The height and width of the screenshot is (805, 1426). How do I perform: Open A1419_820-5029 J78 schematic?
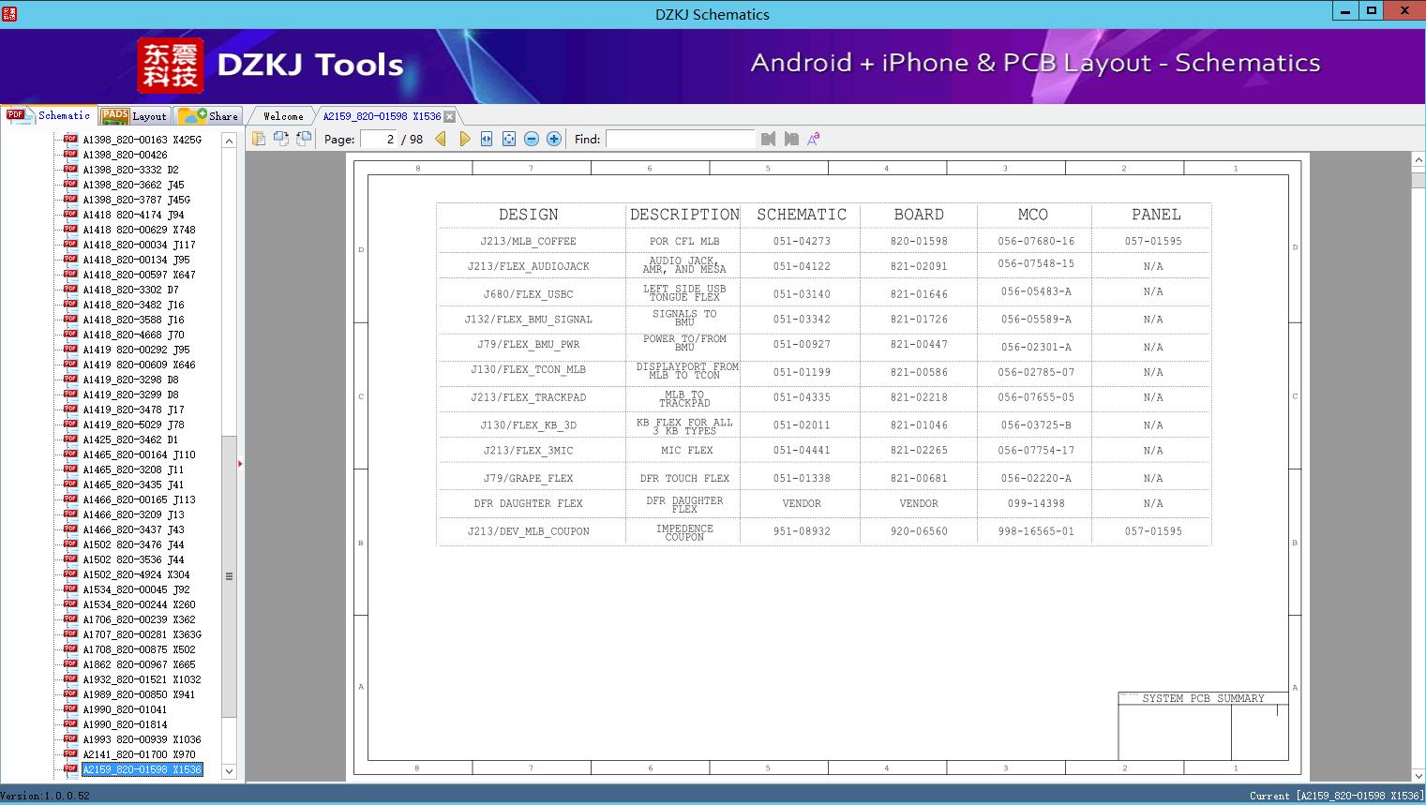coord(133,425)
